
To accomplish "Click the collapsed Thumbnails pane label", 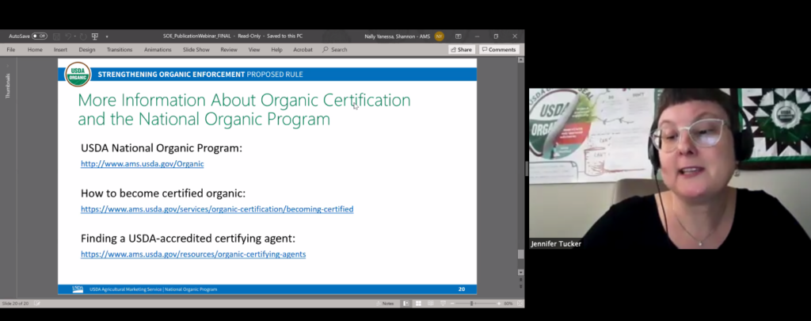I will click(8, 86).
